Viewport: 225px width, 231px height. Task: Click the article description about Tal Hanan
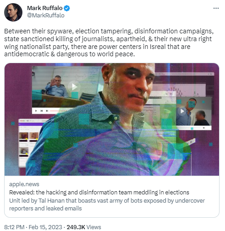[x=107, y=204]
